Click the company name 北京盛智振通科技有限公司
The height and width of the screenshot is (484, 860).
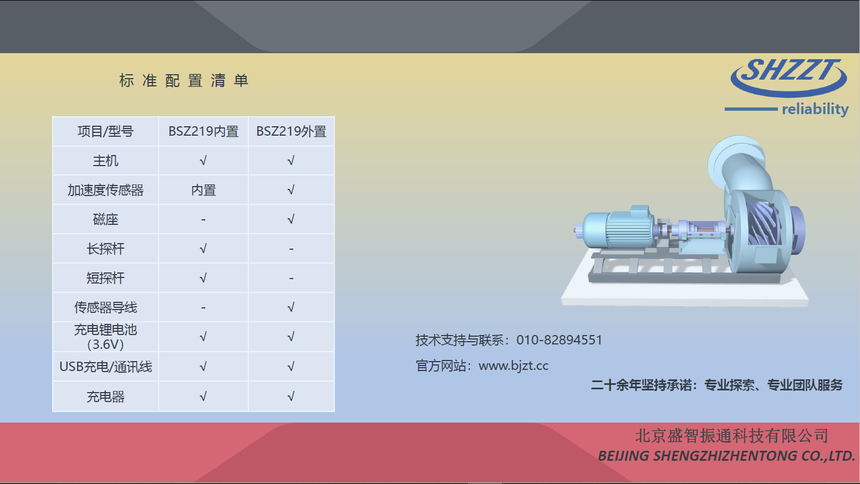click(x=732, y=436)
